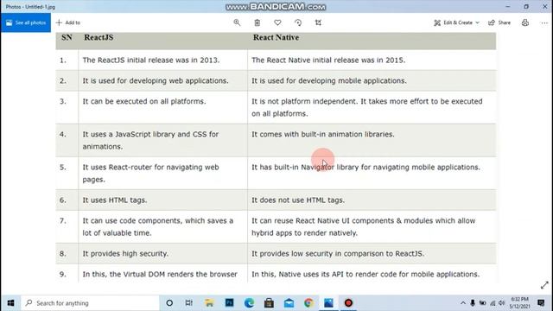
Task: Open the network tray icon
Action: (493, 303)
